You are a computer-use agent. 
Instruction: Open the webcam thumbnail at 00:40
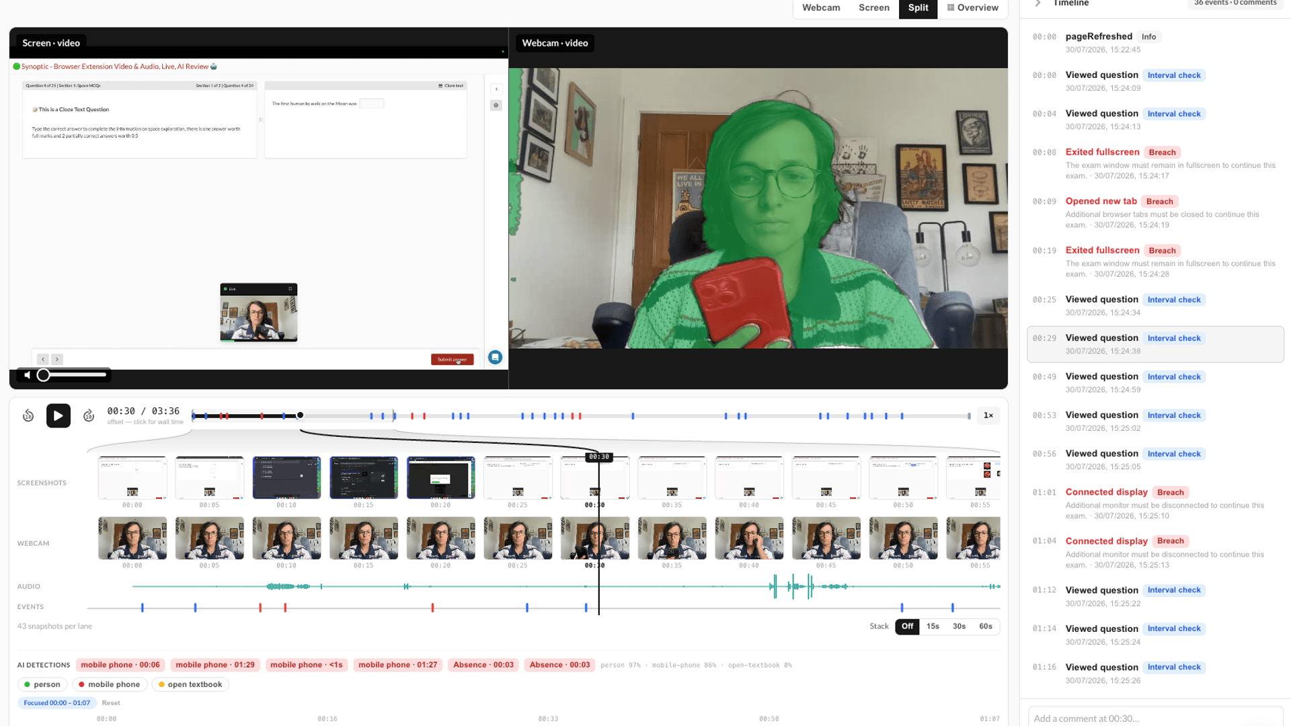coord(749,538)
